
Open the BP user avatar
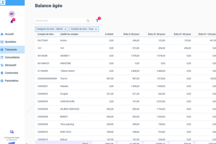coord(12,14)
